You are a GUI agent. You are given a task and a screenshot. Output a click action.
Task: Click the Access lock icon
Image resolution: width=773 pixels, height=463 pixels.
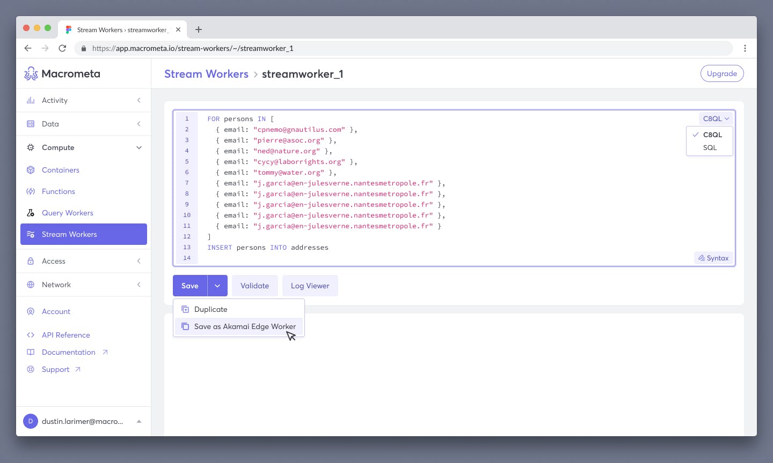click(31, 261)
